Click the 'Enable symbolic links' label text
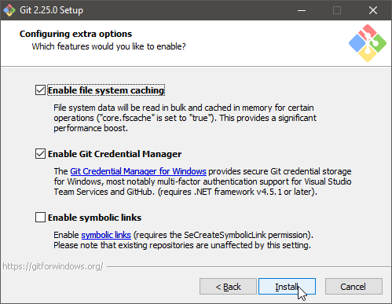 coord(95,218)
